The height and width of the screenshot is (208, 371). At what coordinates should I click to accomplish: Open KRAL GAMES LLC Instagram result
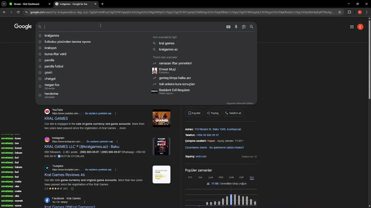click(82, 146)
